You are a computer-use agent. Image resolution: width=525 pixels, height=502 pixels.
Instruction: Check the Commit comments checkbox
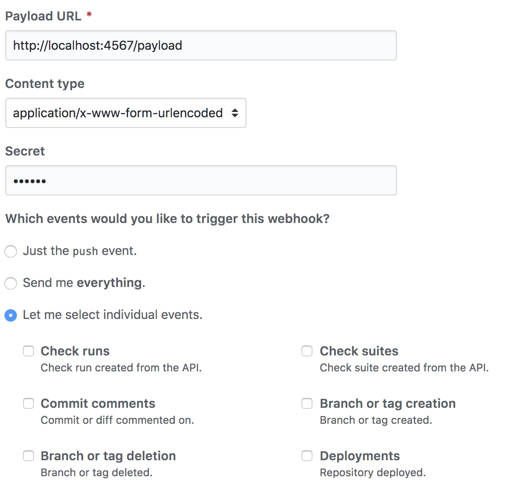tap(28, 404)
